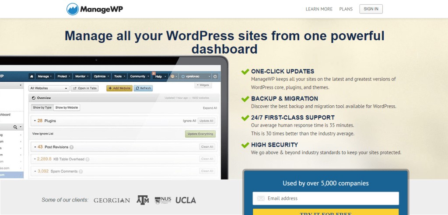Click the Overview clock icon
The width and height of the screenshot is (448, 215).
[33, 98]
